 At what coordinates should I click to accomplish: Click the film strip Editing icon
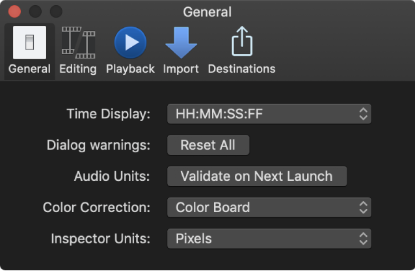pyautogui.click(x=77, y=43)
